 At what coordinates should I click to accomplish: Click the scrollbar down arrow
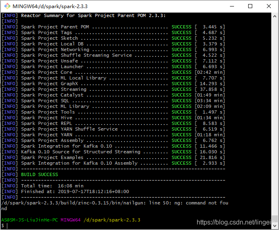275,226
